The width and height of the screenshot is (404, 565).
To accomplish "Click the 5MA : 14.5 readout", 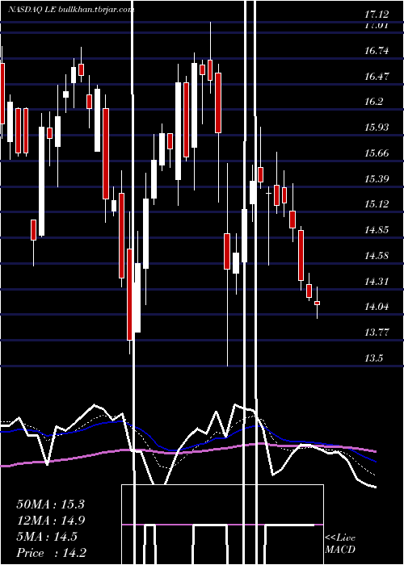I will (47, 537).
